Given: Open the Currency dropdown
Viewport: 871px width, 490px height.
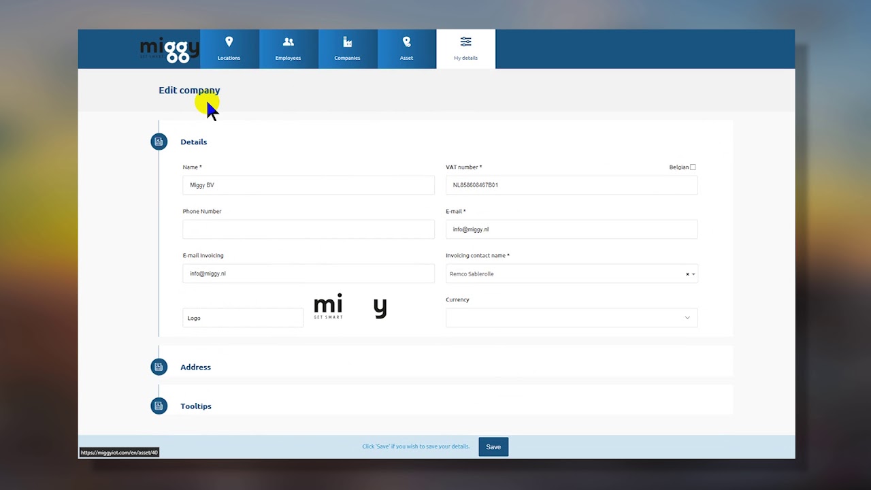Looking at the screenshot, I should 572,318.
